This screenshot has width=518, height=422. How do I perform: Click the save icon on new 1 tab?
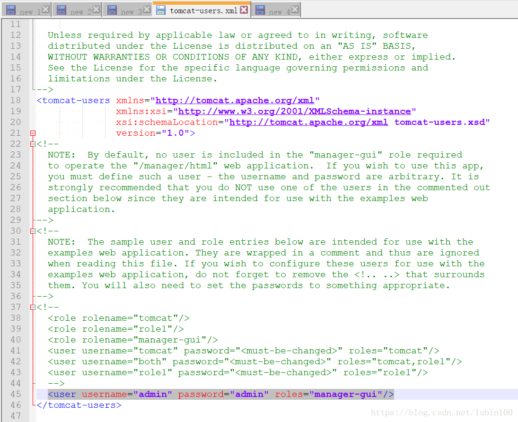pyautogui.click(x=11, y=10)
